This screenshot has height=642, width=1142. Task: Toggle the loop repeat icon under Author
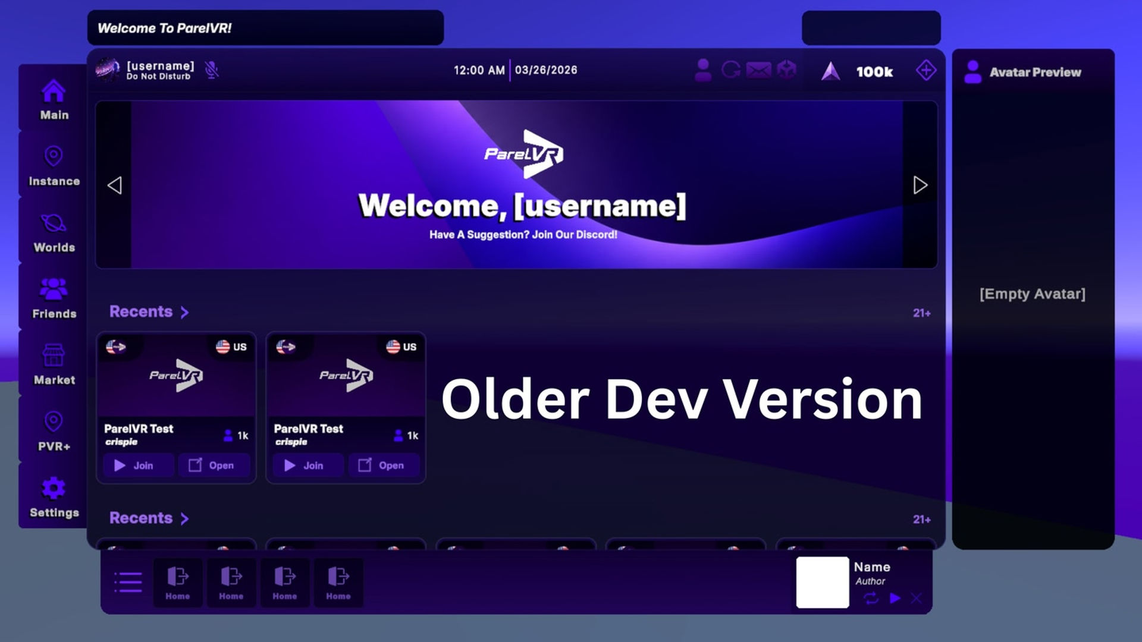pyautogui.click(x=871, y=599)
